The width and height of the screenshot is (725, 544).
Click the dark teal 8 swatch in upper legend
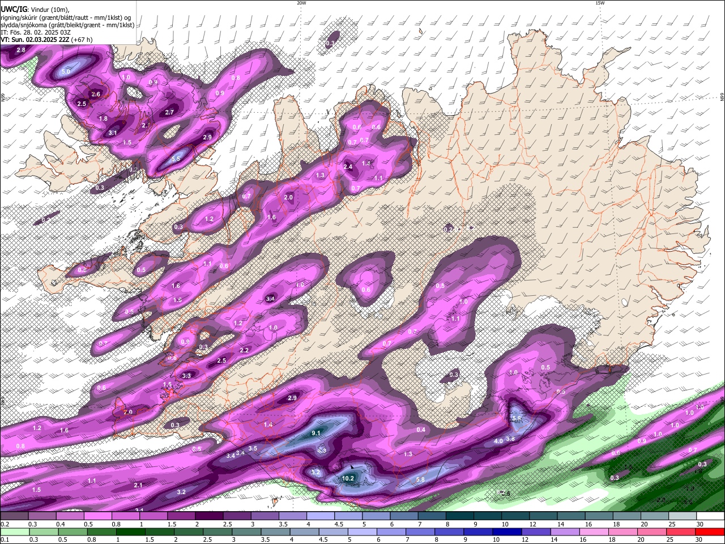tap(459, 516)
